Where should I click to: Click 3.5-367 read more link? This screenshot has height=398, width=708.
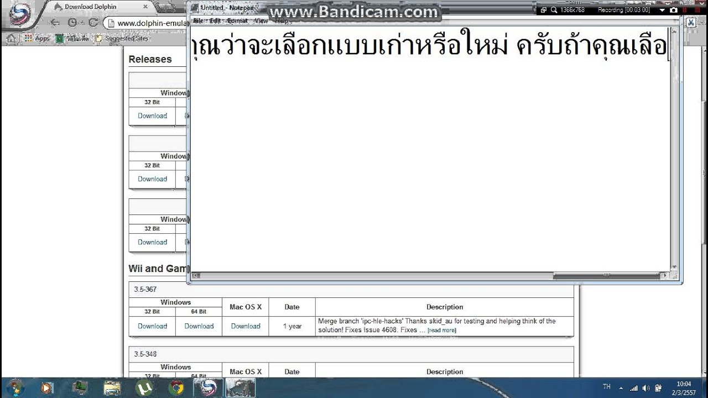(x=442, y=331)
